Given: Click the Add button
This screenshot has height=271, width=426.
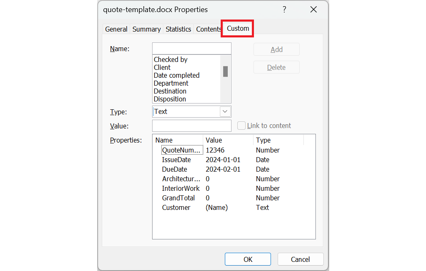Looking at the screenshot, I should coord(276,49).
